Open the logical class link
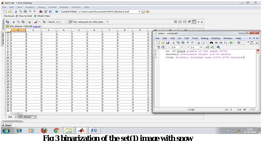 [37, 26]
